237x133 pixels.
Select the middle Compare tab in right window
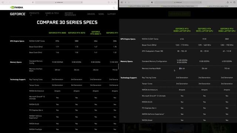pos(178,6)
